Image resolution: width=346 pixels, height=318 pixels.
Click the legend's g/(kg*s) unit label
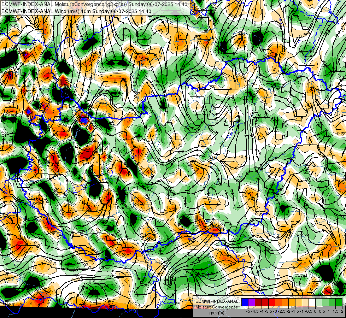click(x=217, y=313)
